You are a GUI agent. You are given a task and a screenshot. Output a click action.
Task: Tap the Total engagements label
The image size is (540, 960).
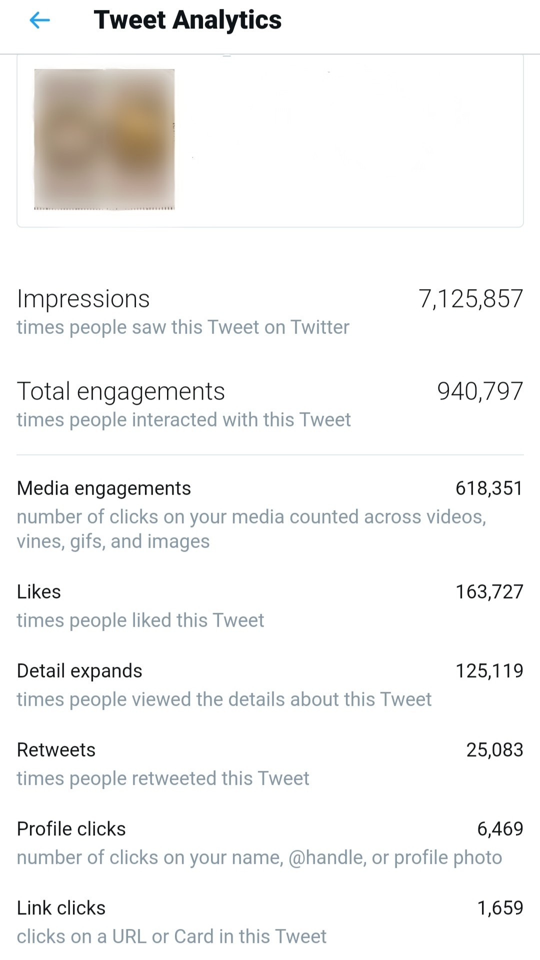coord(121,391)
